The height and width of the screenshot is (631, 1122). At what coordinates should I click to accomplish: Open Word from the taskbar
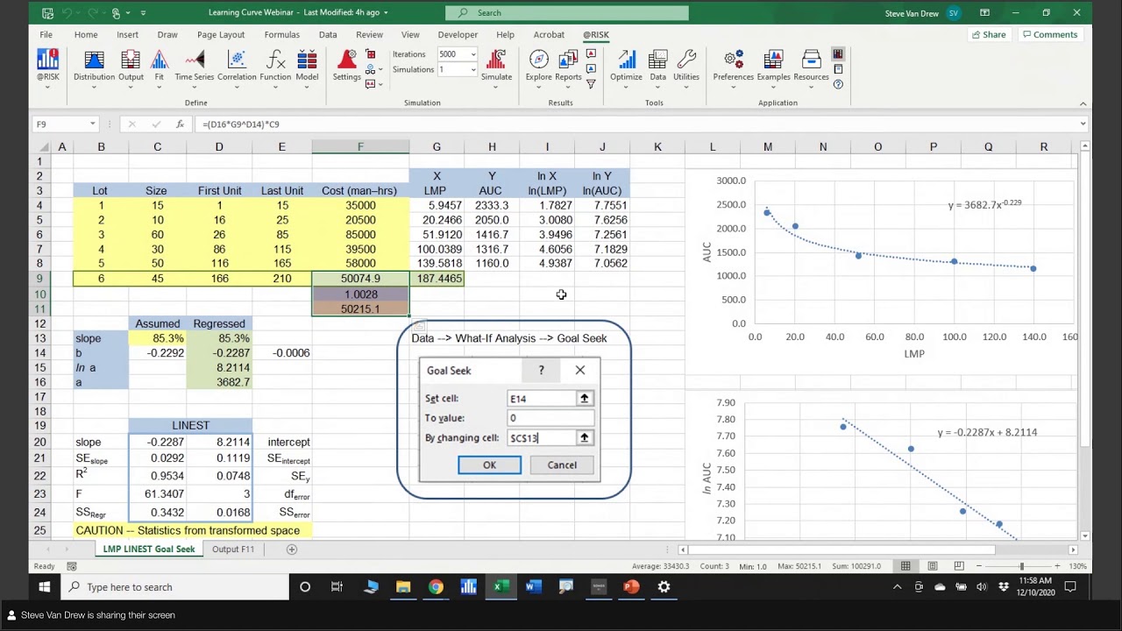click(533, 587)
